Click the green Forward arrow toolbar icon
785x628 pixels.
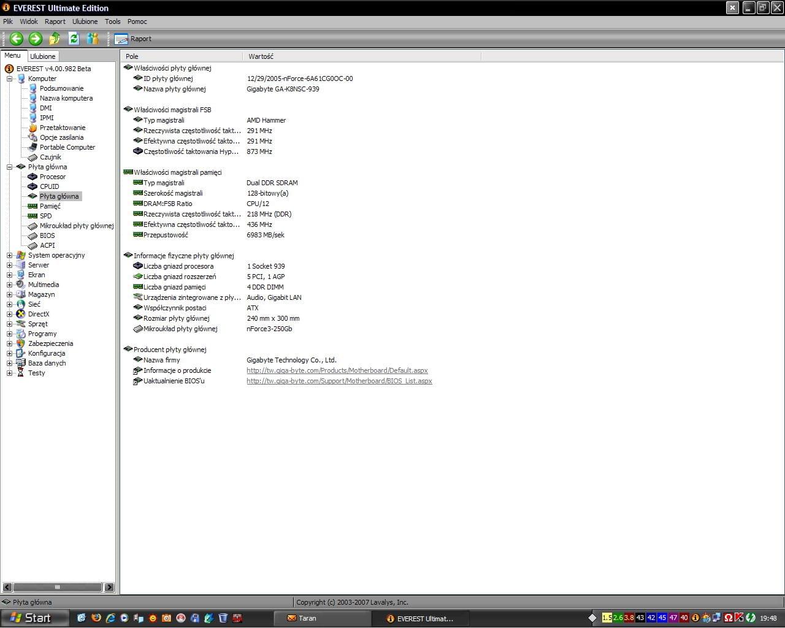(36, 39)
